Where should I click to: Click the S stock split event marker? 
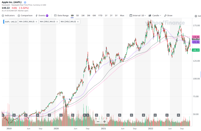(x=88, y=115)
